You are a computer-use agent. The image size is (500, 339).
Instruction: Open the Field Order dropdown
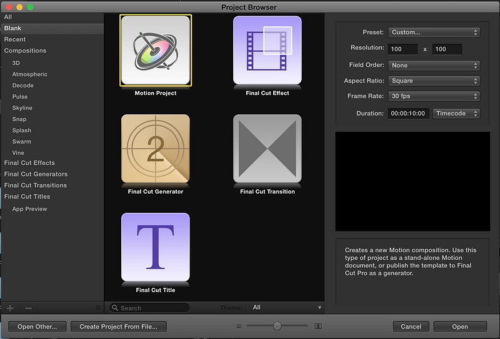(434, 66)
